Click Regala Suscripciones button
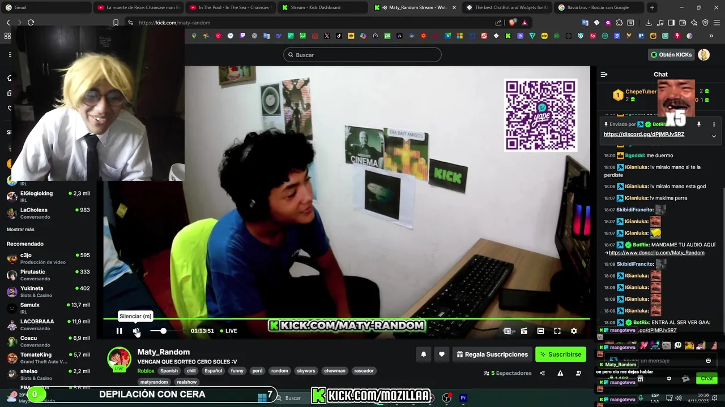 pyautogui.click(x=492, y=354)
